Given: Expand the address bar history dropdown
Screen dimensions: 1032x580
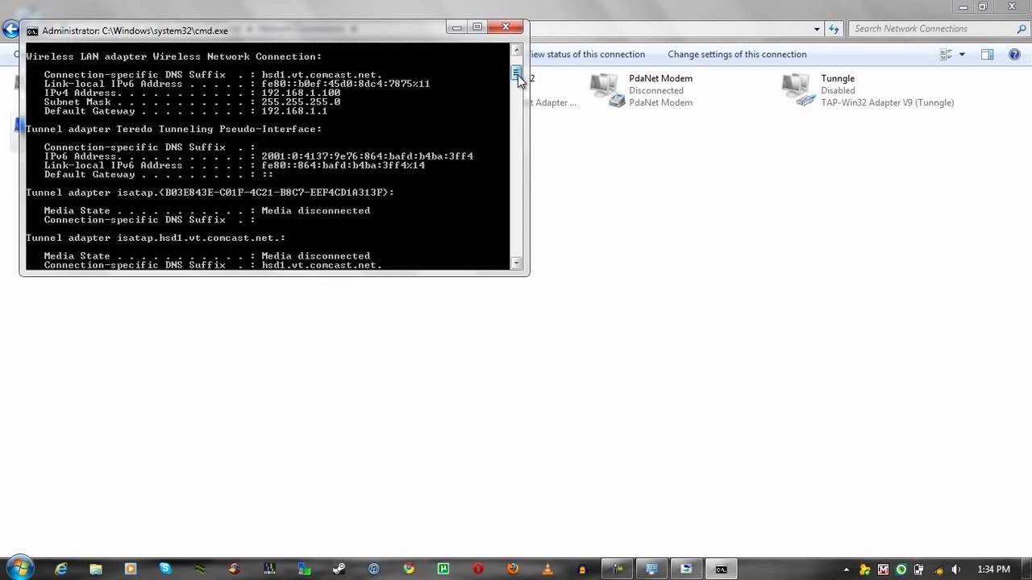Looking at the screenshot, I should [817, 29].
